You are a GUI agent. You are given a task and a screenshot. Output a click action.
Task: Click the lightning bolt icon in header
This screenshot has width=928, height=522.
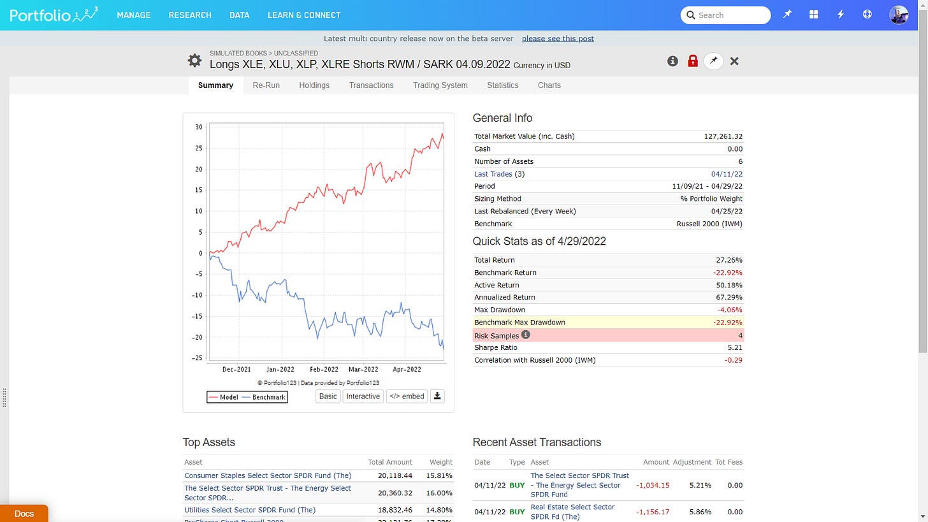coord(841,14)
